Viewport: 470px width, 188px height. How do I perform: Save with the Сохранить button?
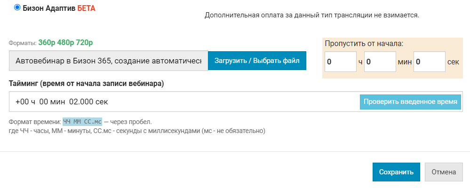[x=396, y=172]
